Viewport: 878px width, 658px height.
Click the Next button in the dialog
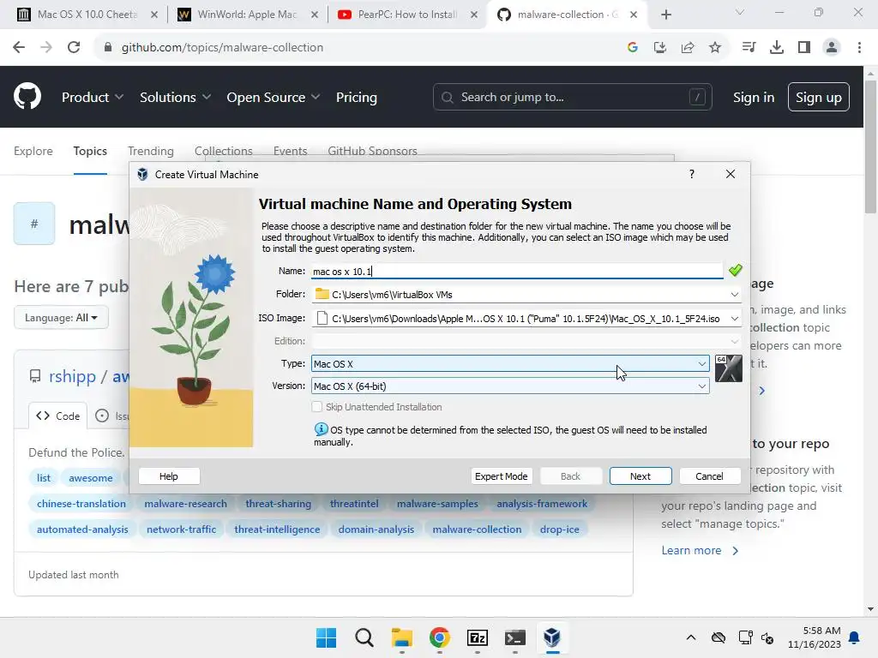tap(640, 476)
